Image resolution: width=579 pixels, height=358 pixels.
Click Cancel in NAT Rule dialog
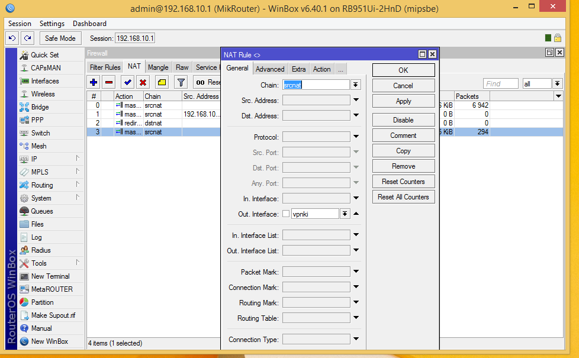pyautogui.click(x=403, y=86)
